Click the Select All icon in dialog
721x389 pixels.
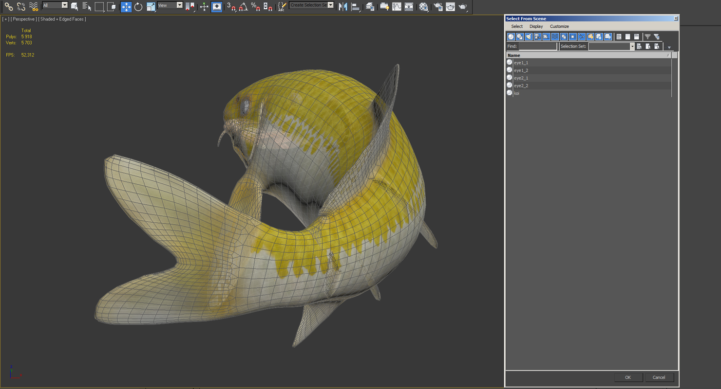pos(619,36)
